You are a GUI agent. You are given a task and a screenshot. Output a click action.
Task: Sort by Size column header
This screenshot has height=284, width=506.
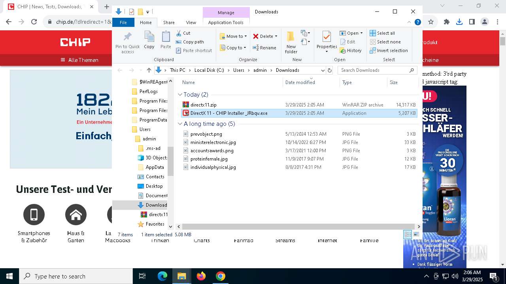click(403, 82)
